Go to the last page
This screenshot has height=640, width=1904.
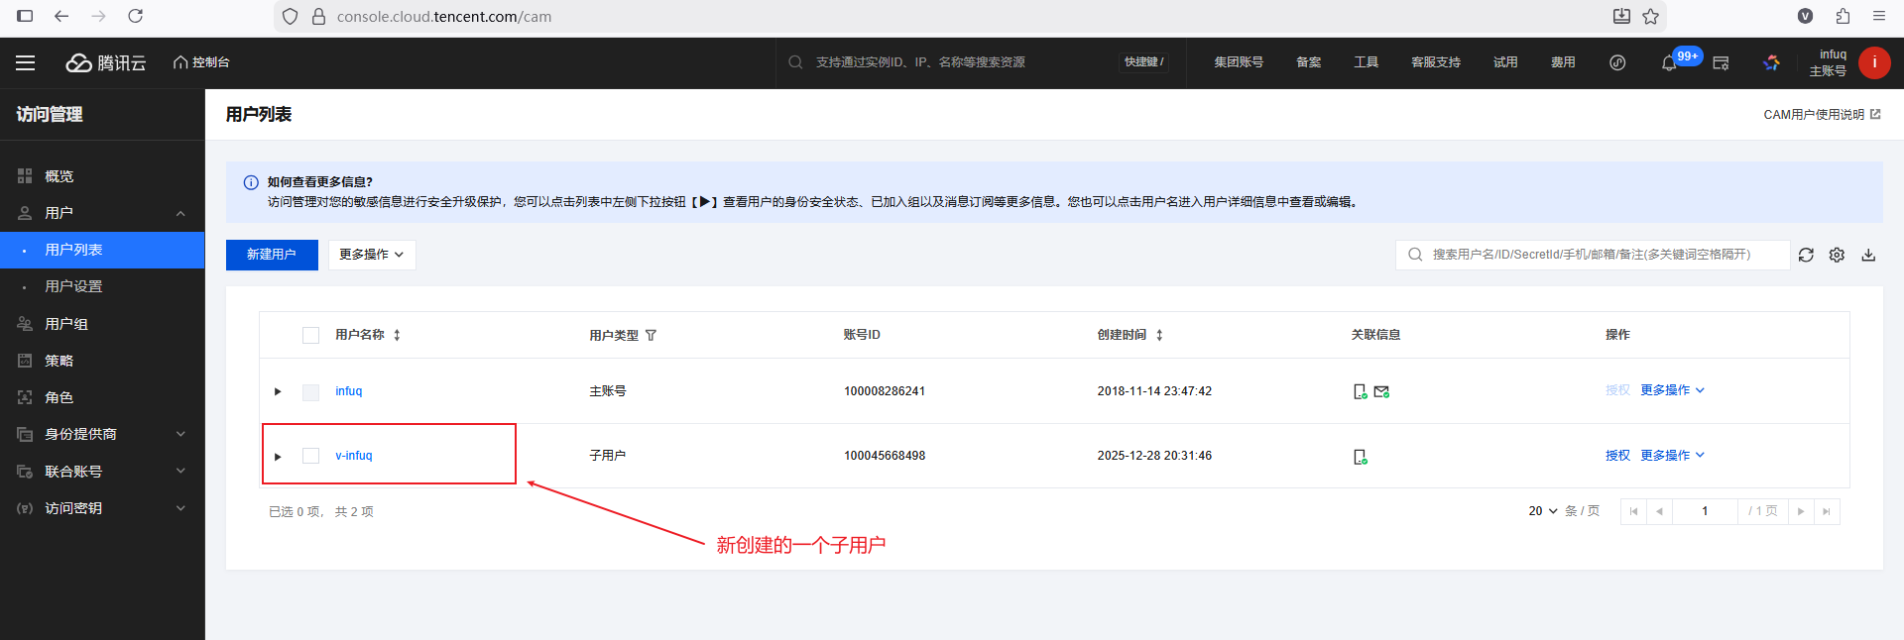point(1827,511)
